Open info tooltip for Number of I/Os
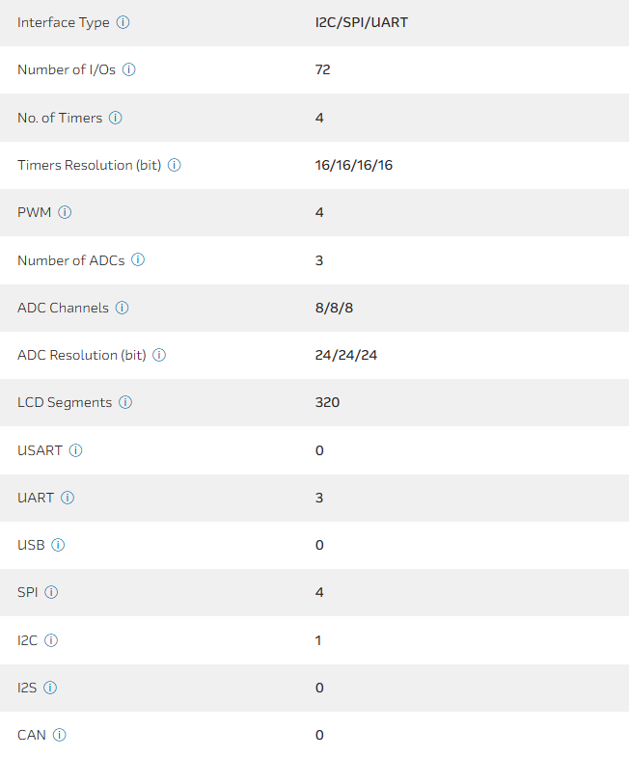This screenshot has width=629, height=757. point(129,69)
